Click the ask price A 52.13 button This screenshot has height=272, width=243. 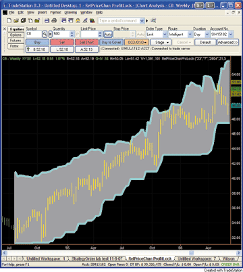(x=86, y=49)
